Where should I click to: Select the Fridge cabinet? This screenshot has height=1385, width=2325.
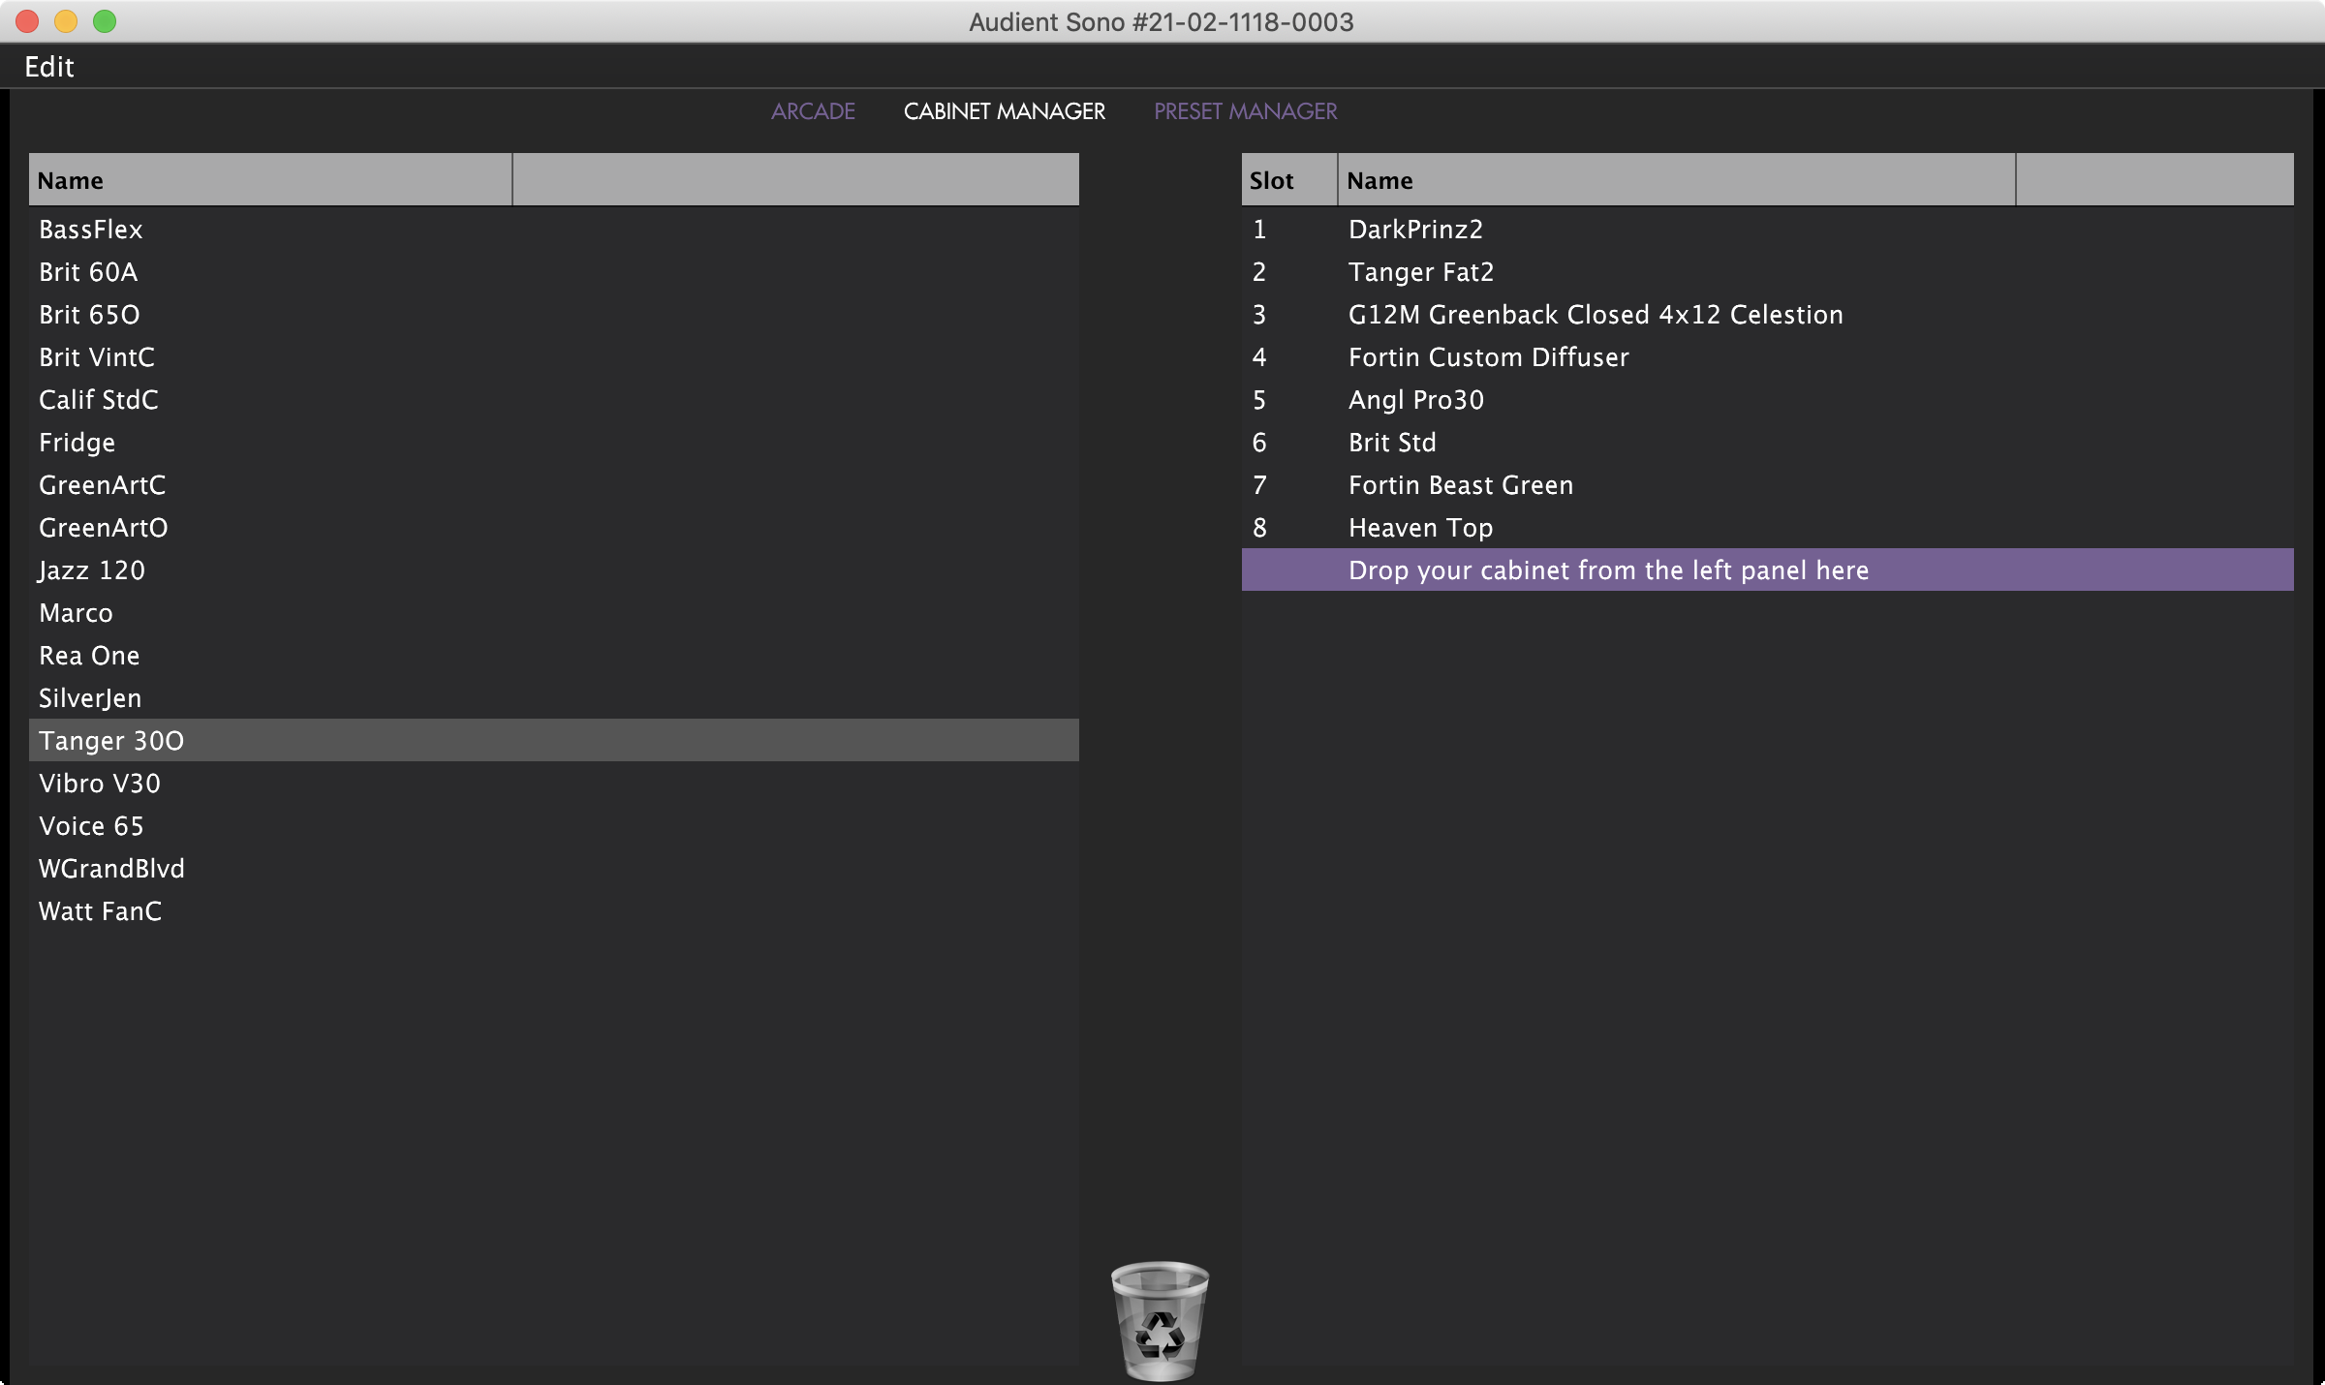point(554,443)
